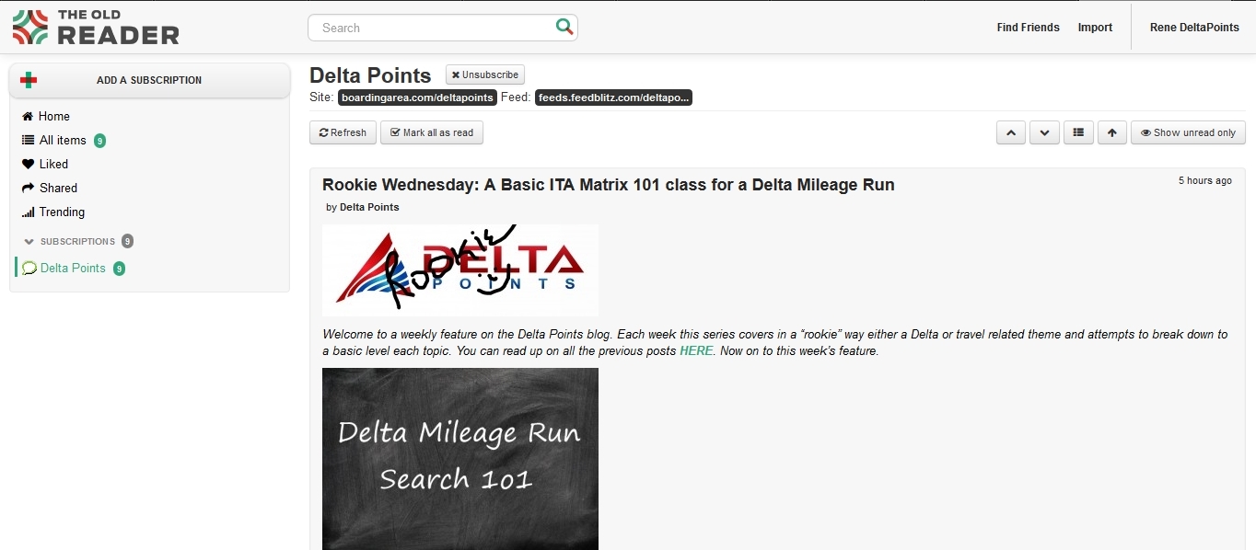Click the scroll-to-top arrow button
Screen dimensions: 1256x550
click(1111, 132)
